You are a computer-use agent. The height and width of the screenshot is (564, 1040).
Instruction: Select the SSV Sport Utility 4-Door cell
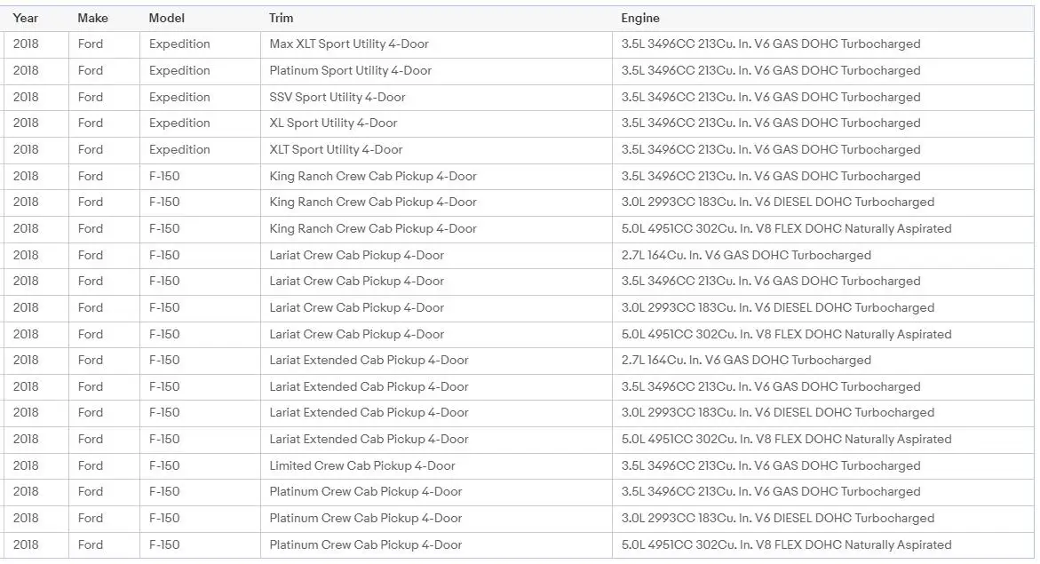pos(337,97)
